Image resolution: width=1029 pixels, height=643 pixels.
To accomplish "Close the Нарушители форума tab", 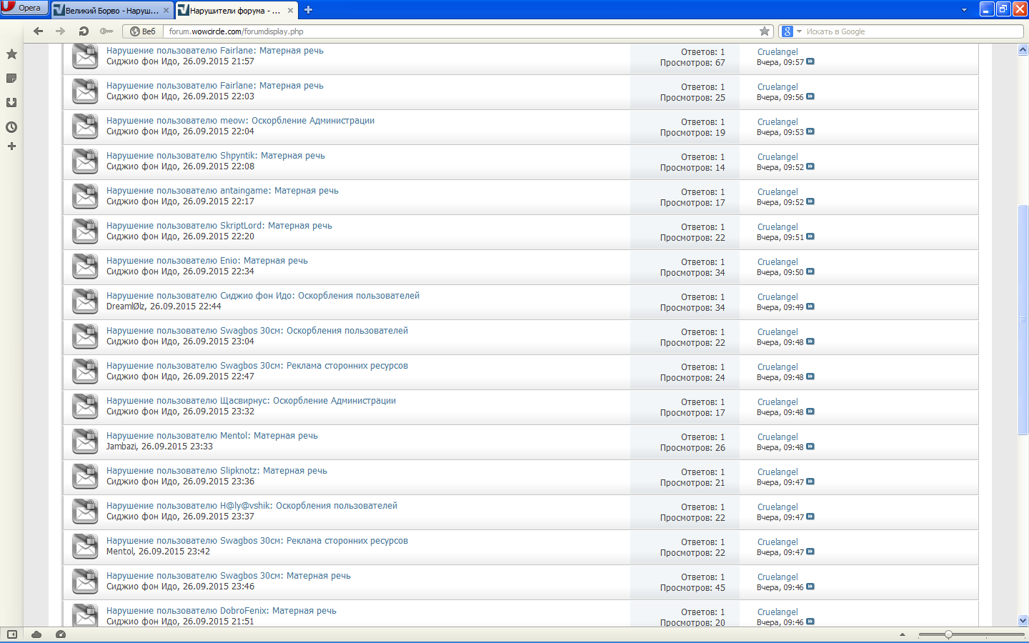I will [290, 11].
